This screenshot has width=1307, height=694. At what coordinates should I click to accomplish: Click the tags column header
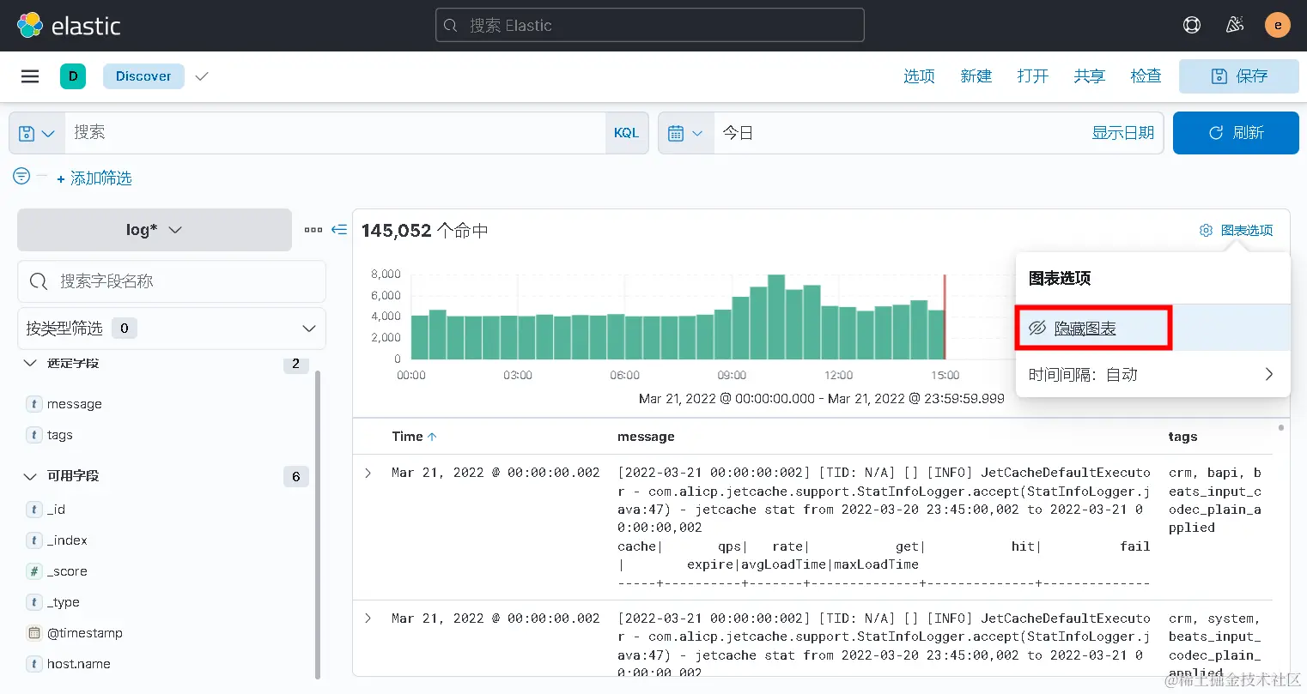pyautogui.click(x=1182, y=437)
